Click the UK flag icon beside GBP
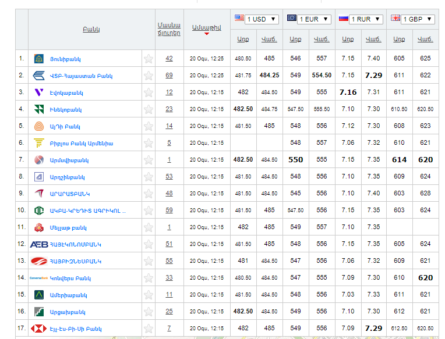Viewport: 445px width, 339px height. (395, 18)
